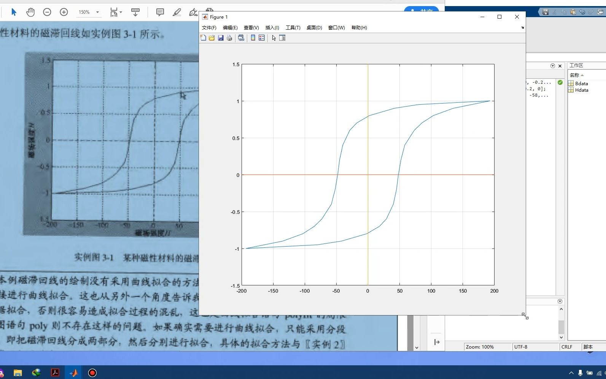Close the MATLAB editor panel with the X
The image size is (606, 379).
pos(560,66)
